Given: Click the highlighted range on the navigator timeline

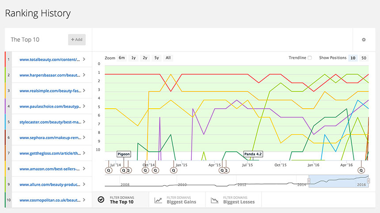Looking at the screenshot, I should pyautogui.click(x=338, y=181).
